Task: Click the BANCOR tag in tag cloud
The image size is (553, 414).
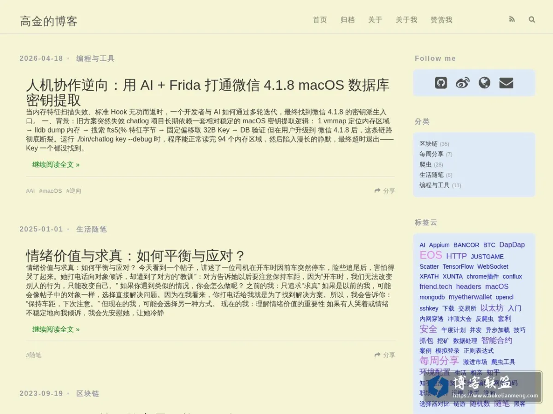Action: (x=466, y=245)
